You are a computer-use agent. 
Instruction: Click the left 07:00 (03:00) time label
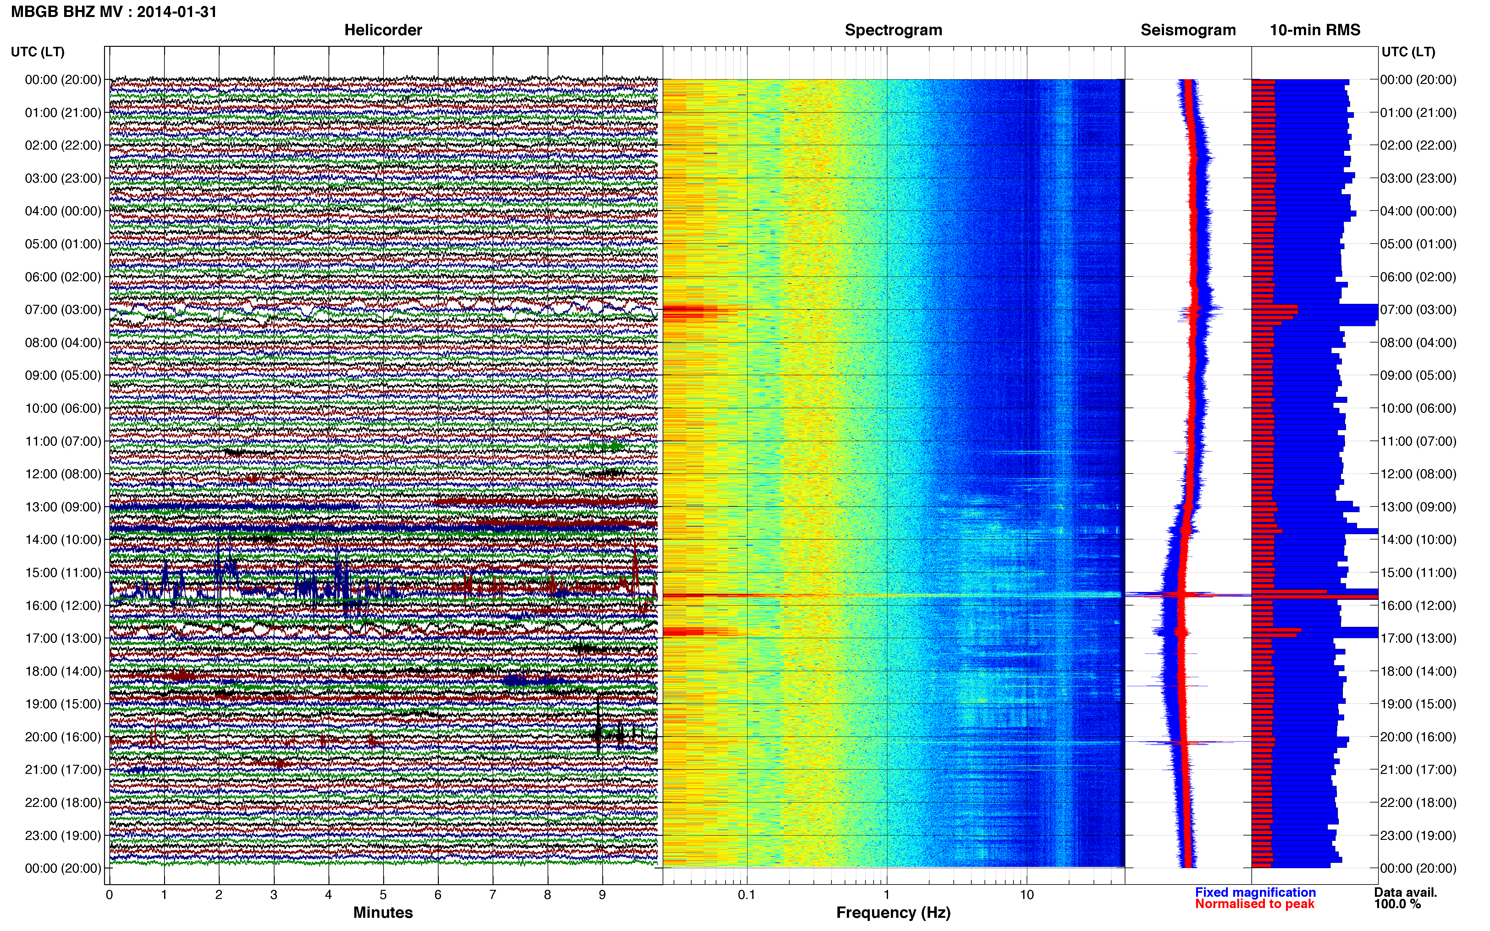[x=63, y=310]
